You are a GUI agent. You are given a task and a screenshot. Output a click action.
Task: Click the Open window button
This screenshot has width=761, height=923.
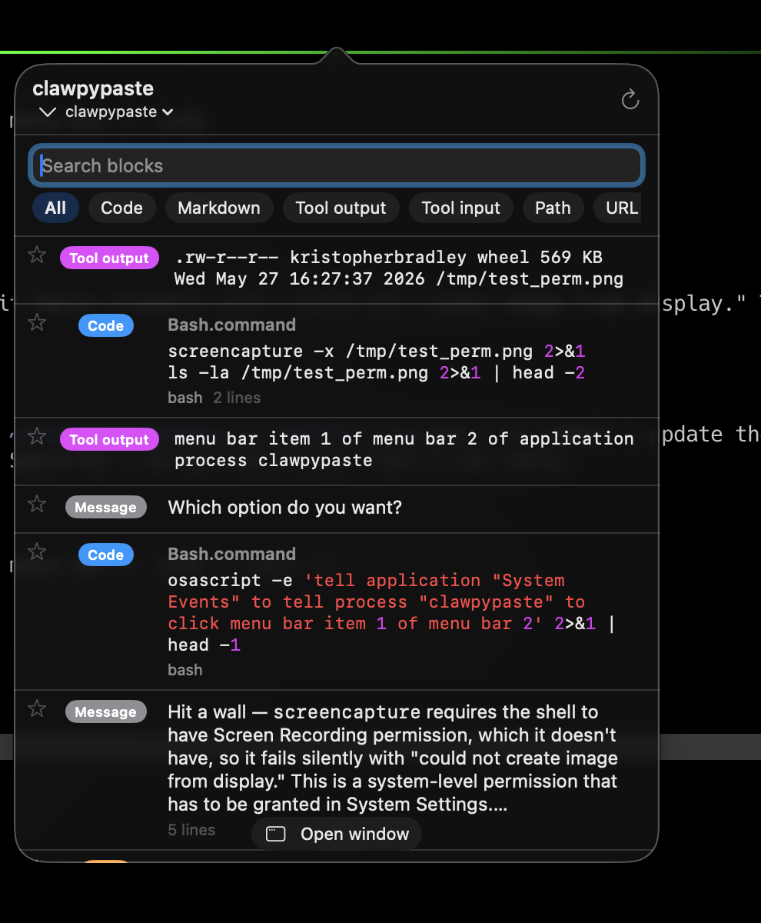[x=337, y=834]
